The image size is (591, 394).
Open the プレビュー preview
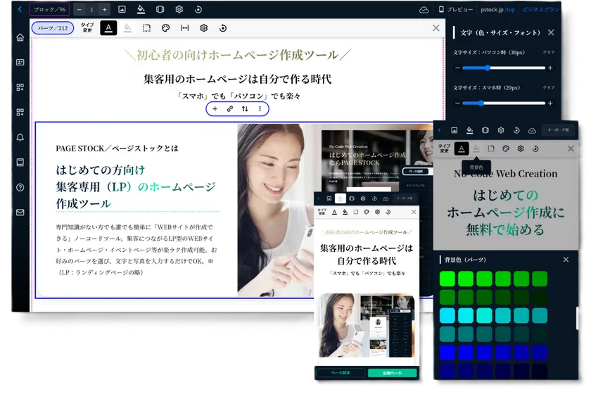click(x=455, y=9)
